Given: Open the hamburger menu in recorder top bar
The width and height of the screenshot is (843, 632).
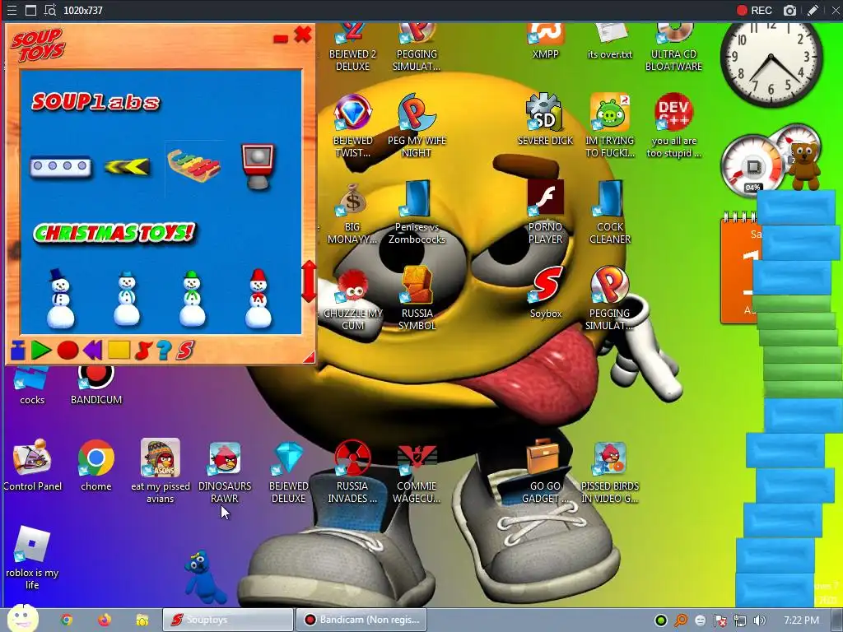Looking at the screenshot, I should tap(12, 10).
